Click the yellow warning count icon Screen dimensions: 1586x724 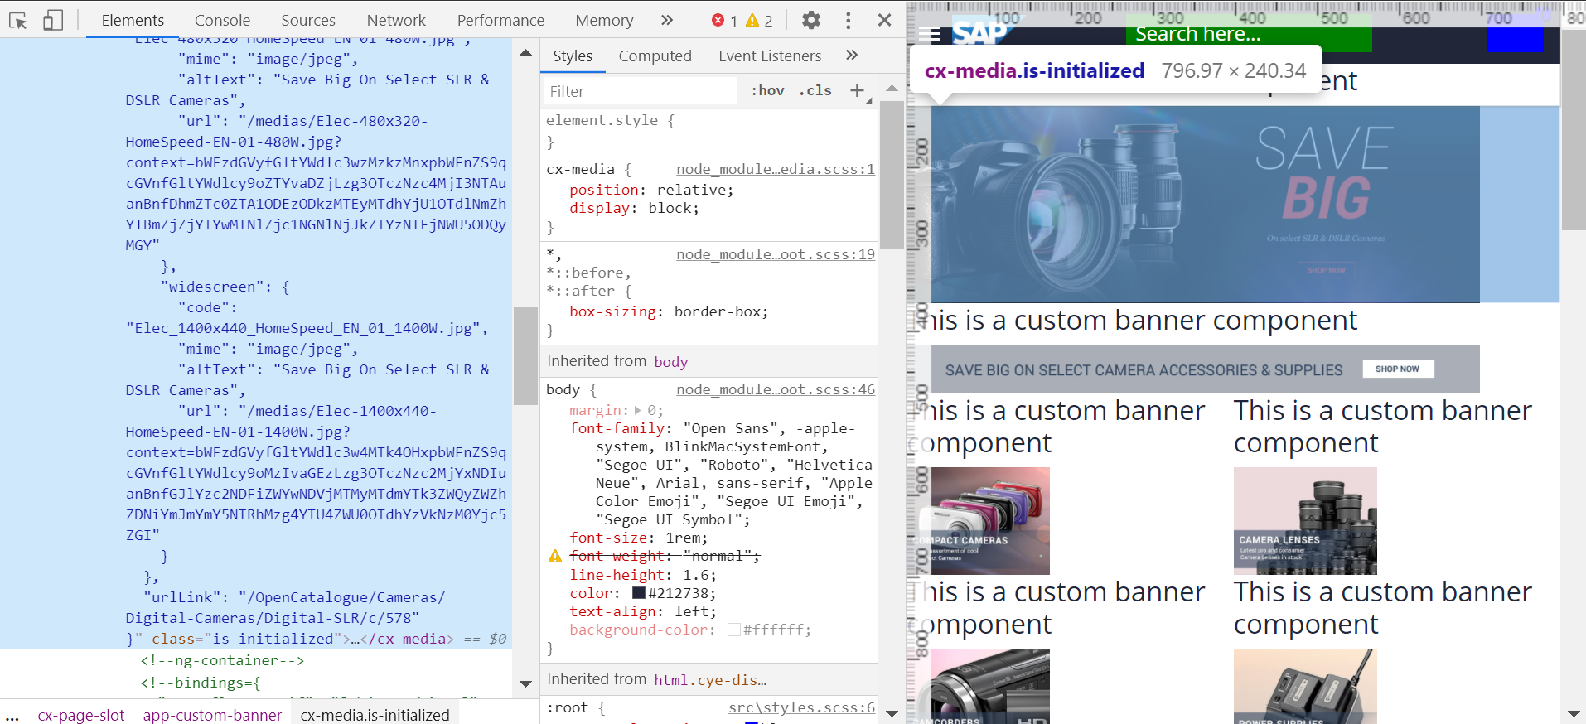pos(752,20)
